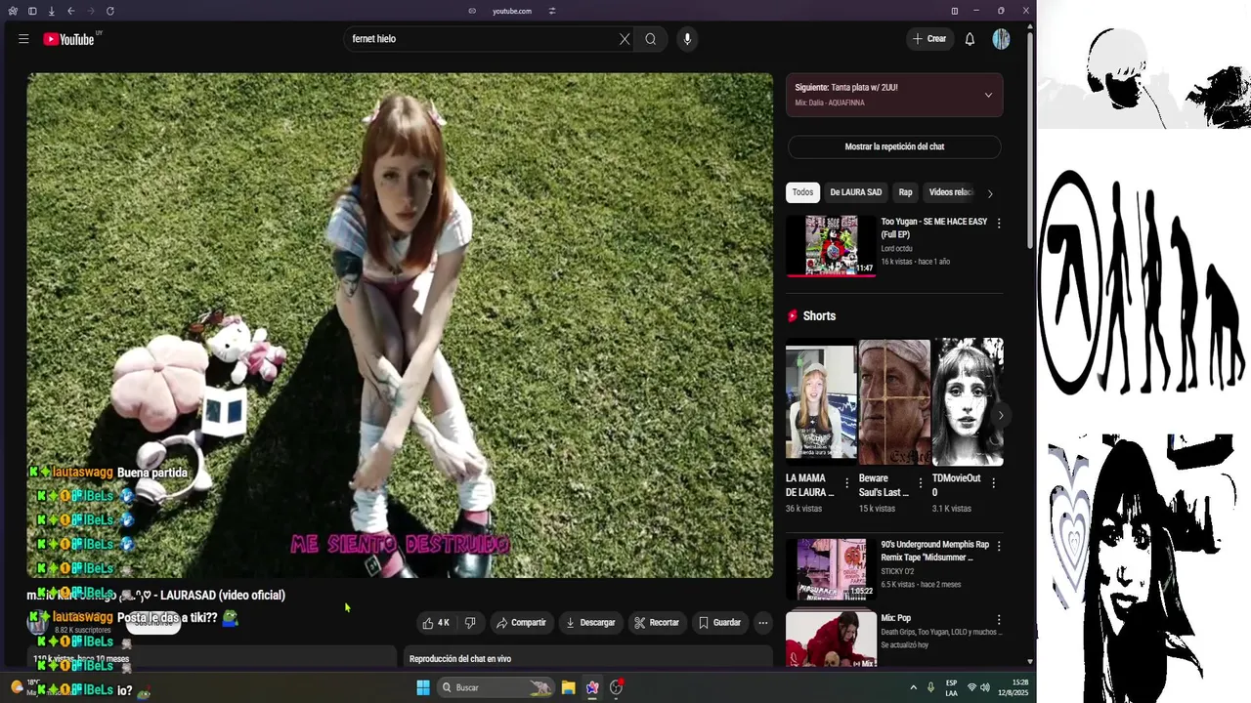Click the Descargar download button
Image resolution: width=1251 pixels, height=703 pixels.
click(590, 623)
